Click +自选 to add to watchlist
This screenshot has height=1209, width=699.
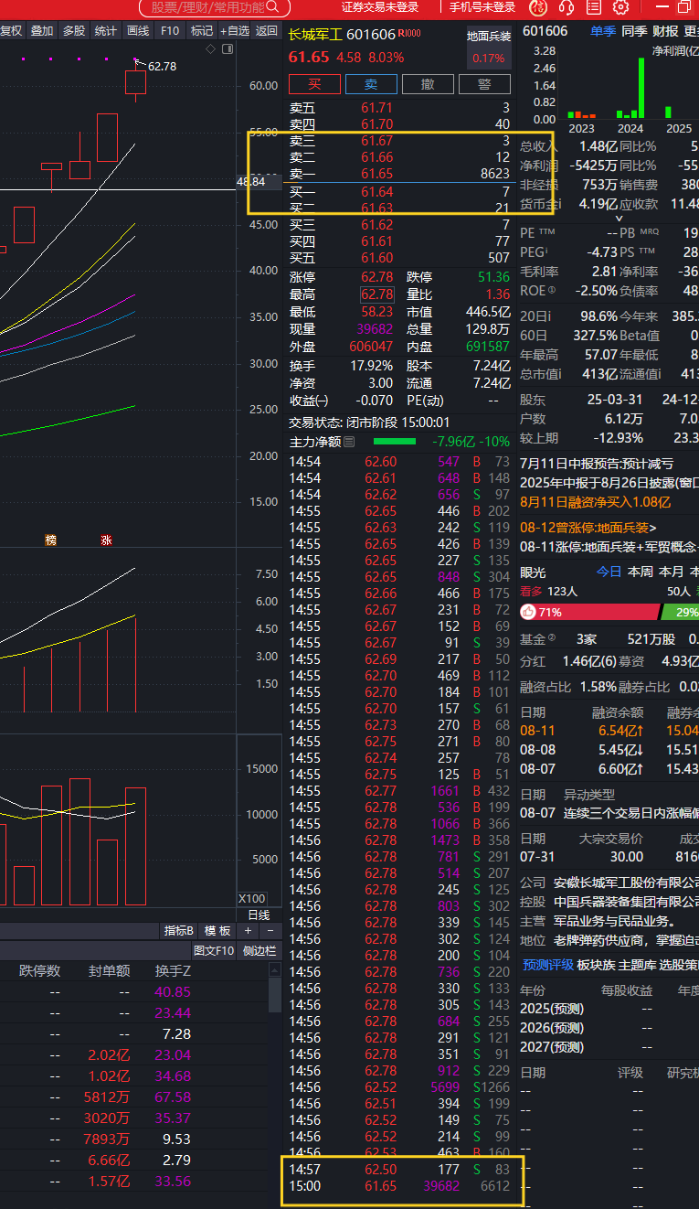235,30
